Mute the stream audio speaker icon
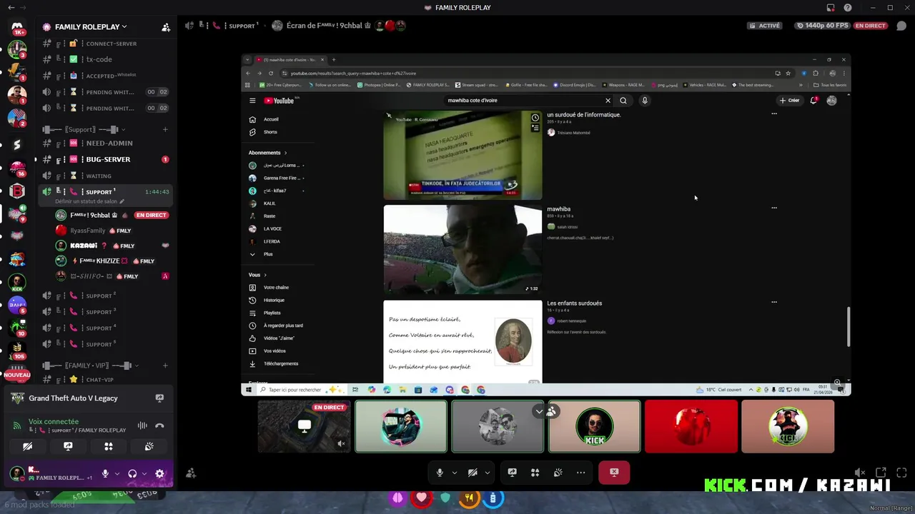This screenshot has height=514, width=915. (x=860, y=473)
